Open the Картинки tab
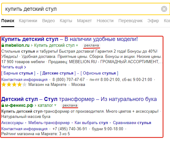This screenshot has height=141, width=170. (28, 21)
